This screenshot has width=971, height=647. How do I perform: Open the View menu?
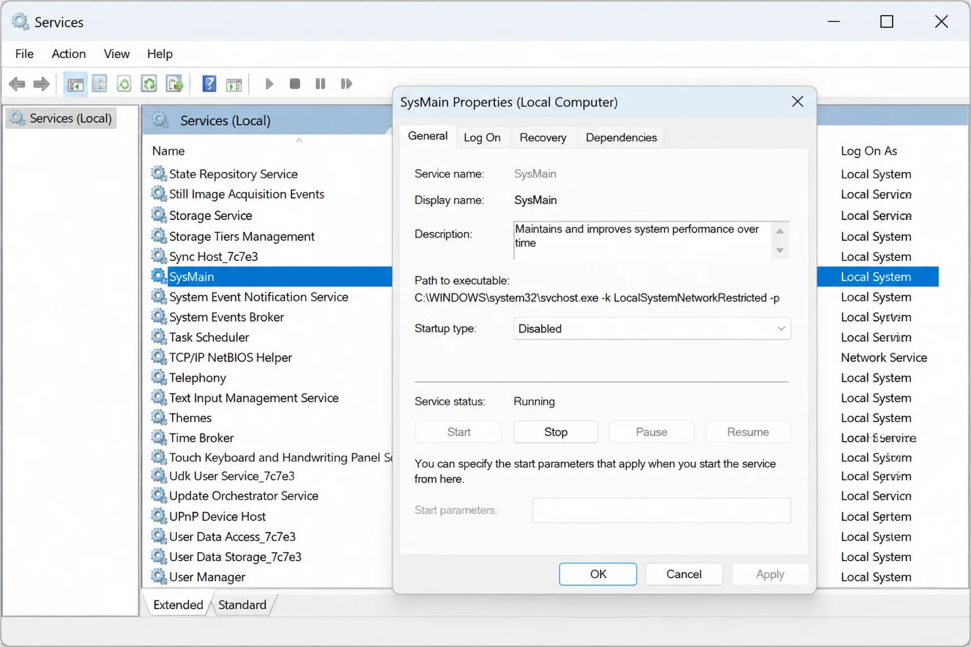tap(116, 54)
